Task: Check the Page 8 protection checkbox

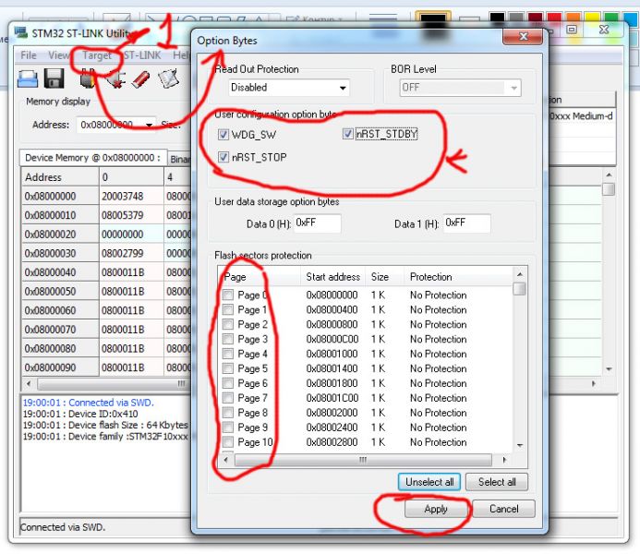Action: [x=228, y=413]
